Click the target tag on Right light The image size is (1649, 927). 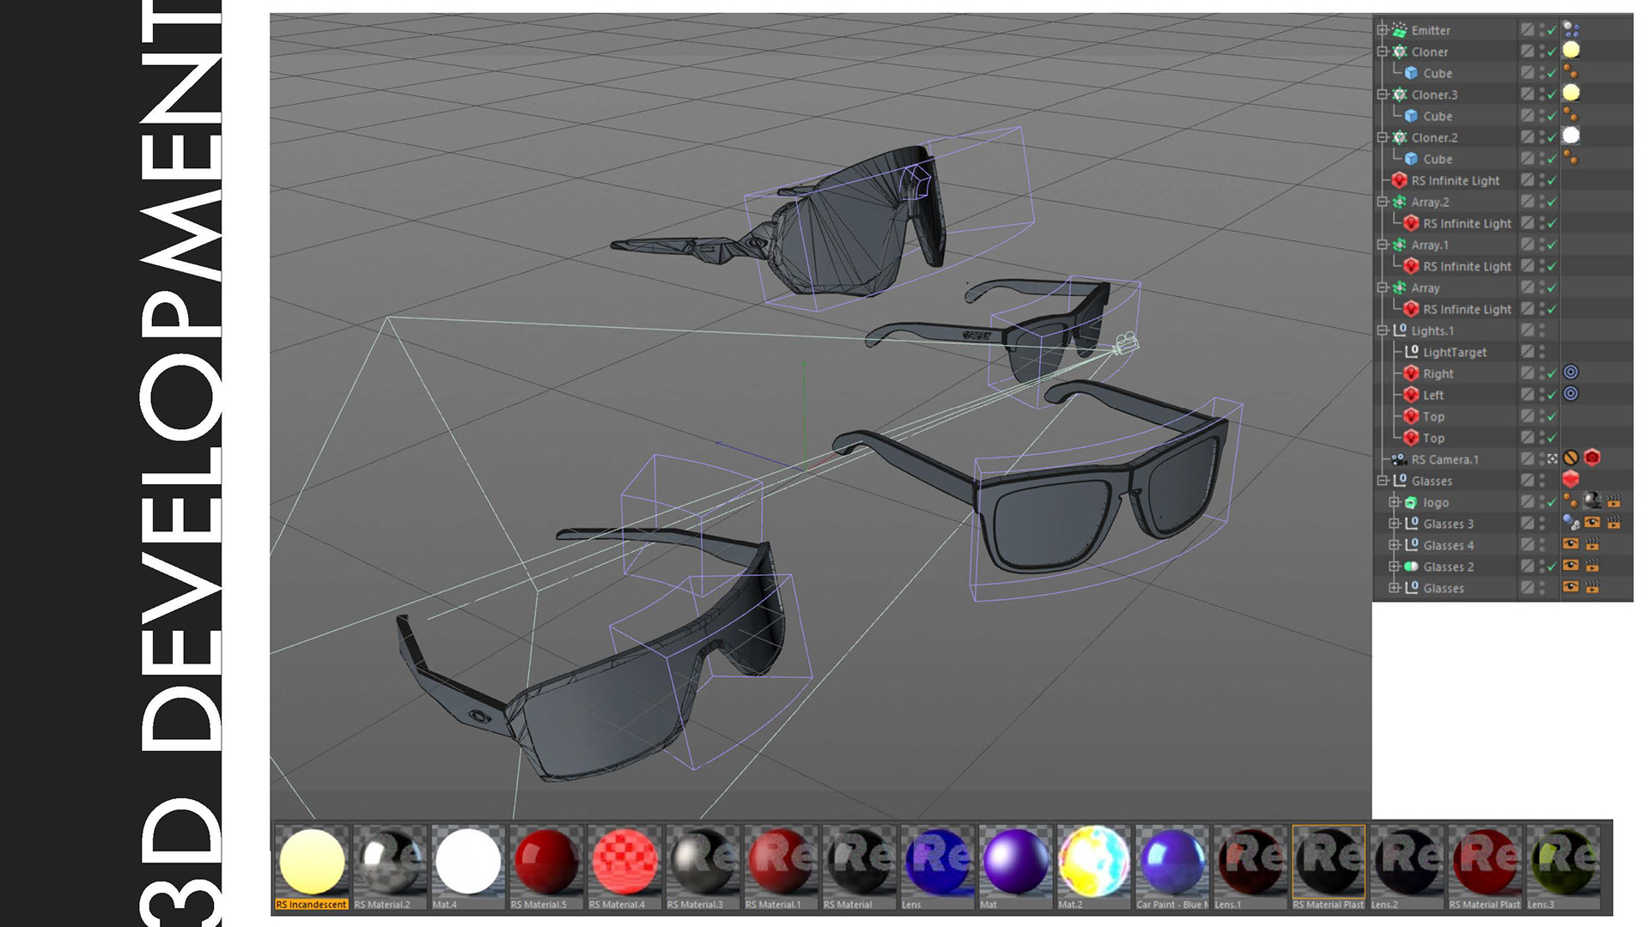coord(1571,373)
